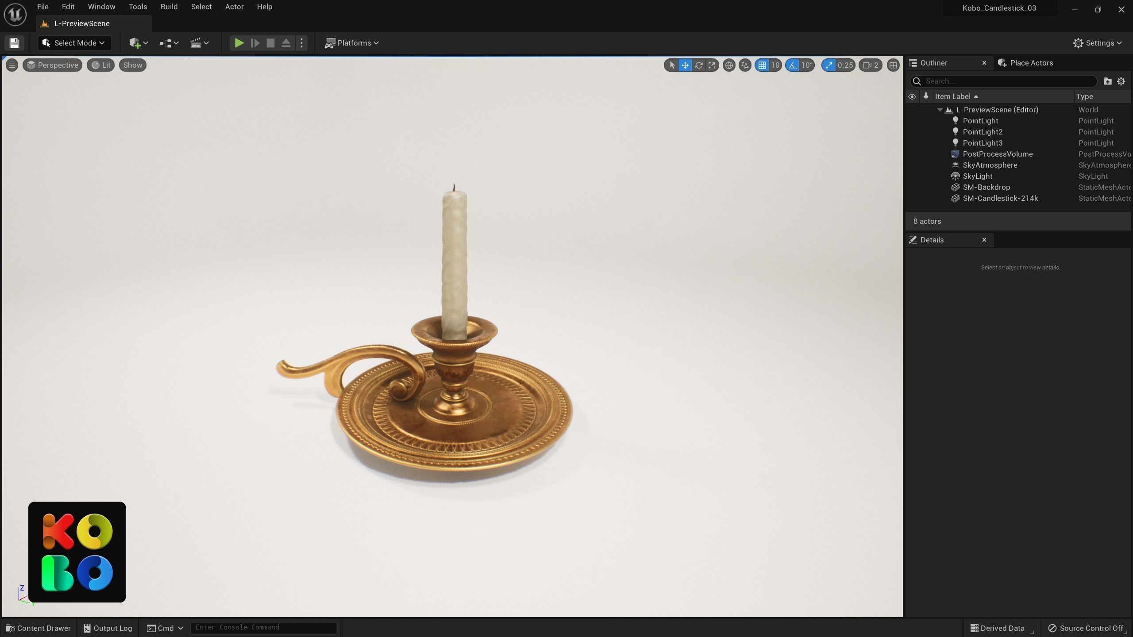Open the Settings dropdown
The width and height of the screenshot is (1133, 637).
pyautogui.click(x=1097, y=43)
